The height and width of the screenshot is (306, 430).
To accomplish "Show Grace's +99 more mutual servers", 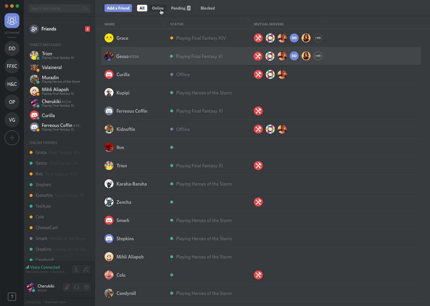I will click(318, 38).
